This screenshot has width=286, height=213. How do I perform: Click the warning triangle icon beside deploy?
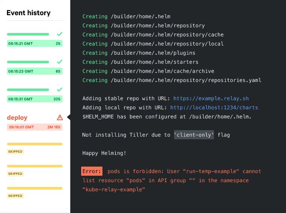click(x=60, y=118)
